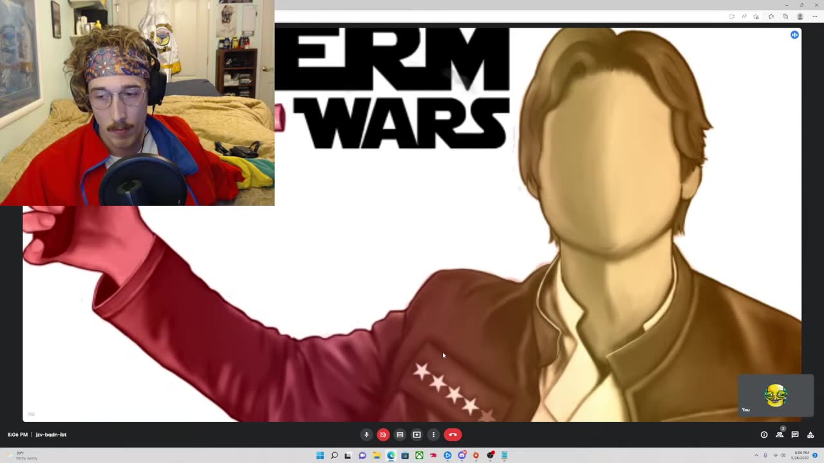Open the Windows Start menu
This screenshot has width=824, height=463.
point(320,455)
